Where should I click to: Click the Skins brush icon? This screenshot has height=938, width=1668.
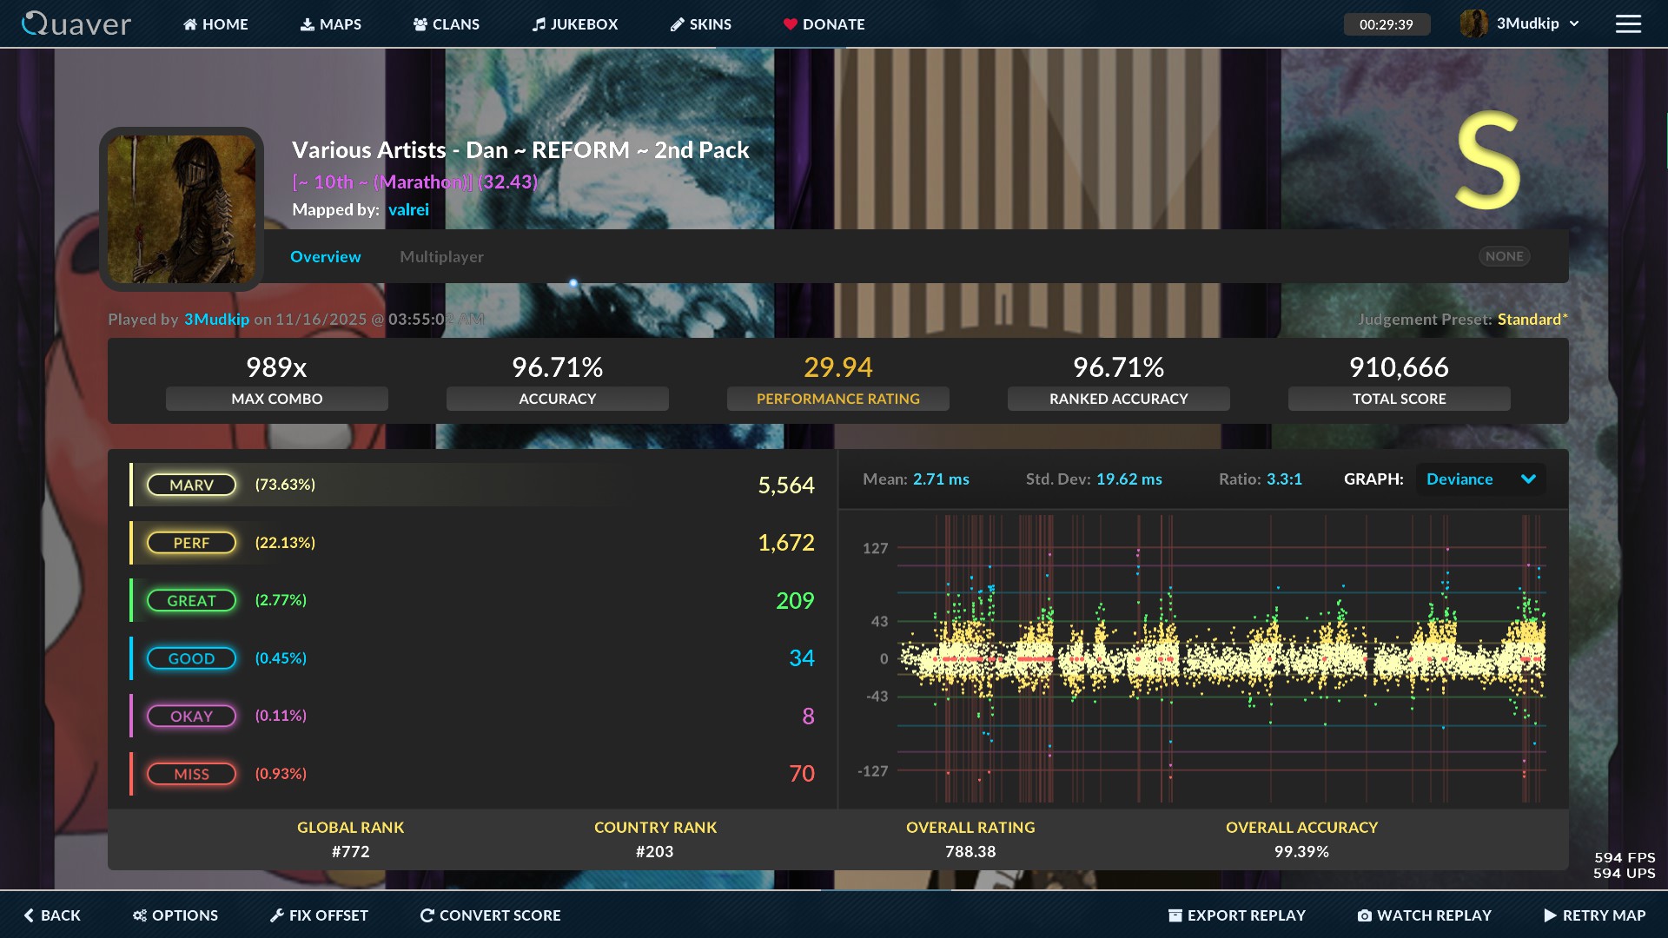[678, 24]
